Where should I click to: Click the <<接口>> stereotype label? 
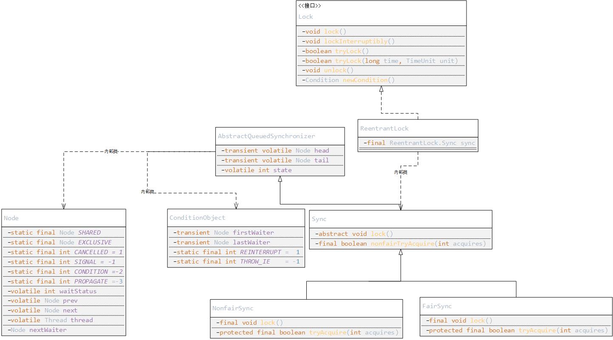point(310,6)
